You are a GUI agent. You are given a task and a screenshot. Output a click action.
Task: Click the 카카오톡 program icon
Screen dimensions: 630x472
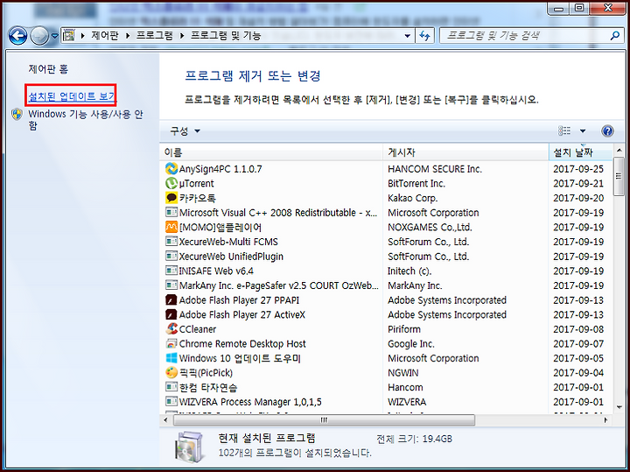click(x=171, y=198)
